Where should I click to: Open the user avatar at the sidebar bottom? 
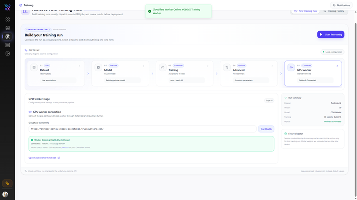click(x=5, y=194)
